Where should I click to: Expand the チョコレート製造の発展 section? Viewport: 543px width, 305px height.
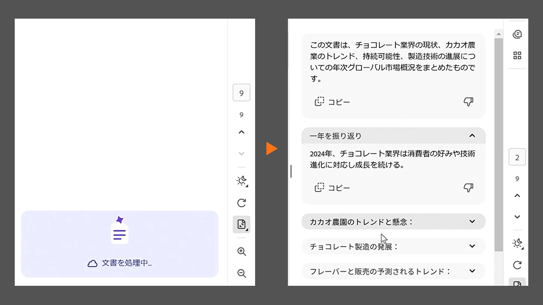coord(472,246)
